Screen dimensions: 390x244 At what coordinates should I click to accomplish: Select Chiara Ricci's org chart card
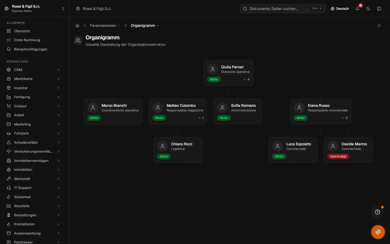[x=178, y=150]
